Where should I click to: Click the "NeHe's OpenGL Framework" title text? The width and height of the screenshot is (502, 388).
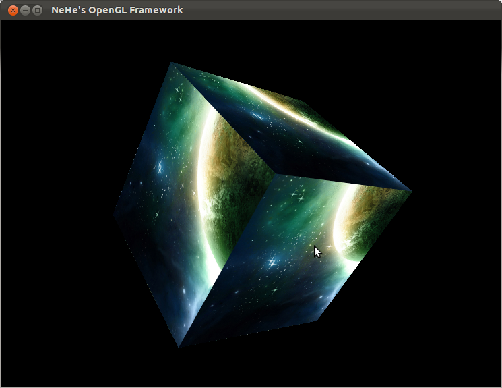(x=117, y=10)
